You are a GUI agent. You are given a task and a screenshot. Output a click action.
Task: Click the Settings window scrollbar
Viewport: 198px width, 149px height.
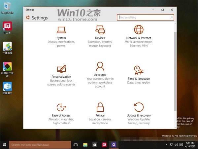pyautogui.click(x=175, y=75)
